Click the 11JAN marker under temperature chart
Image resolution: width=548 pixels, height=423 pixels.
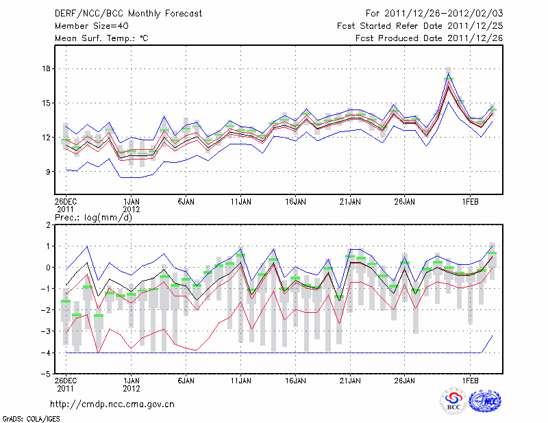240,203
